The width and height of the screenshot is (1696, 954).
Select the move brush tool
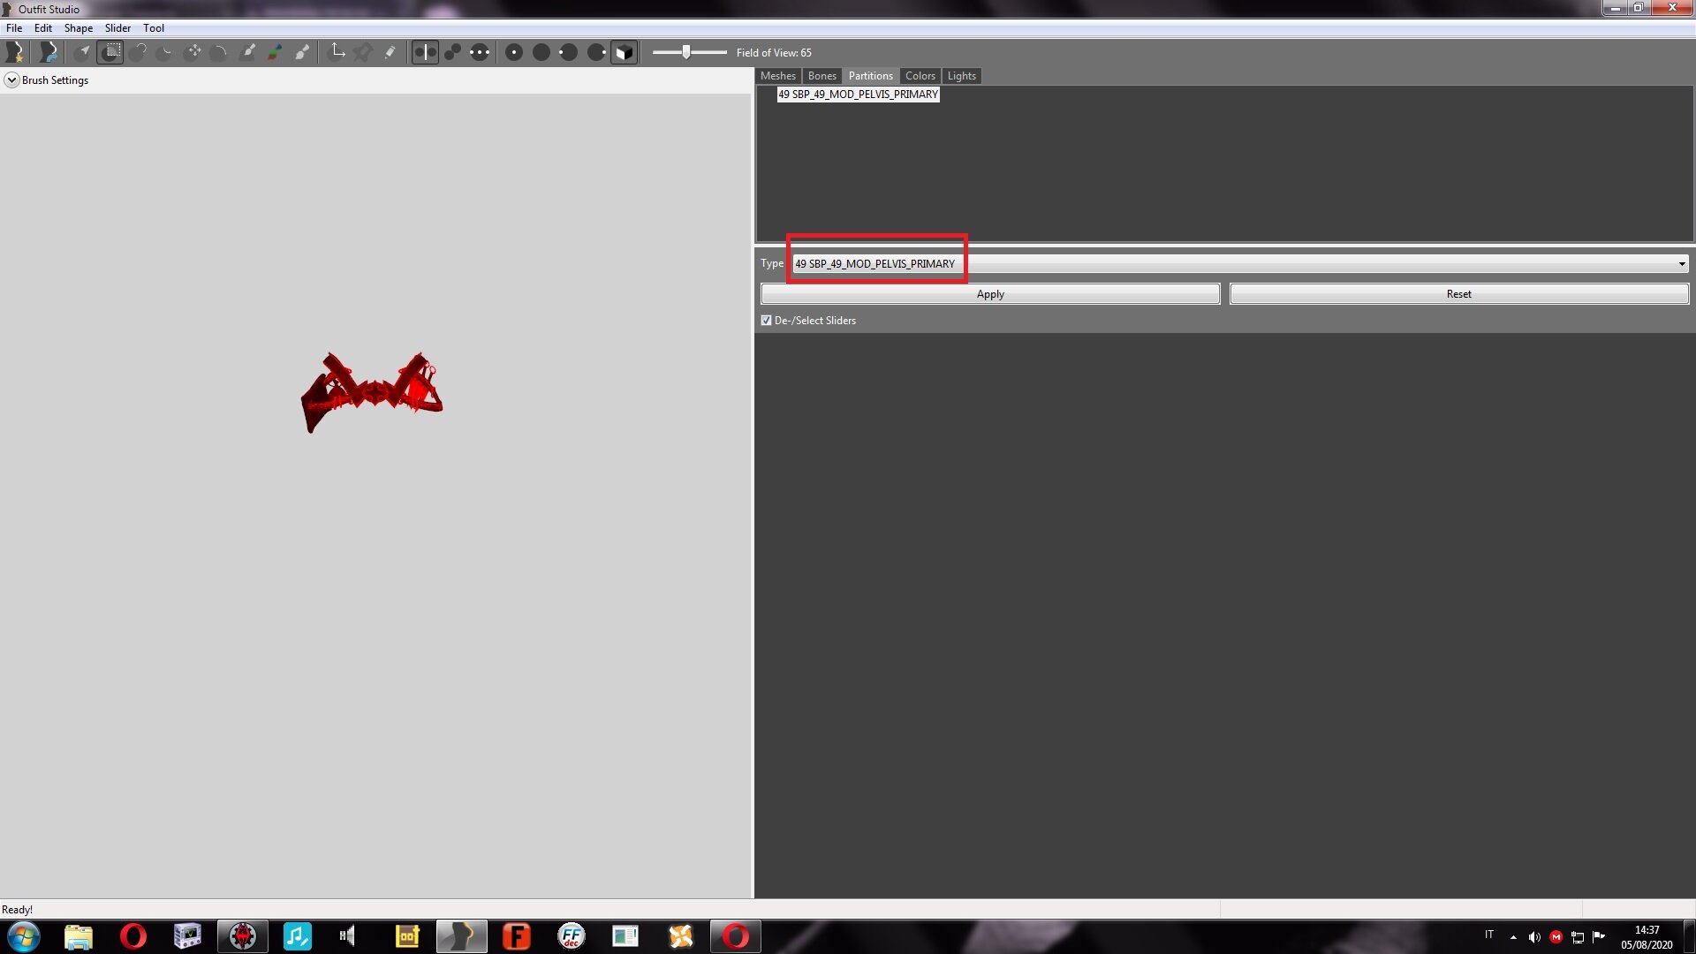(193, 52)
